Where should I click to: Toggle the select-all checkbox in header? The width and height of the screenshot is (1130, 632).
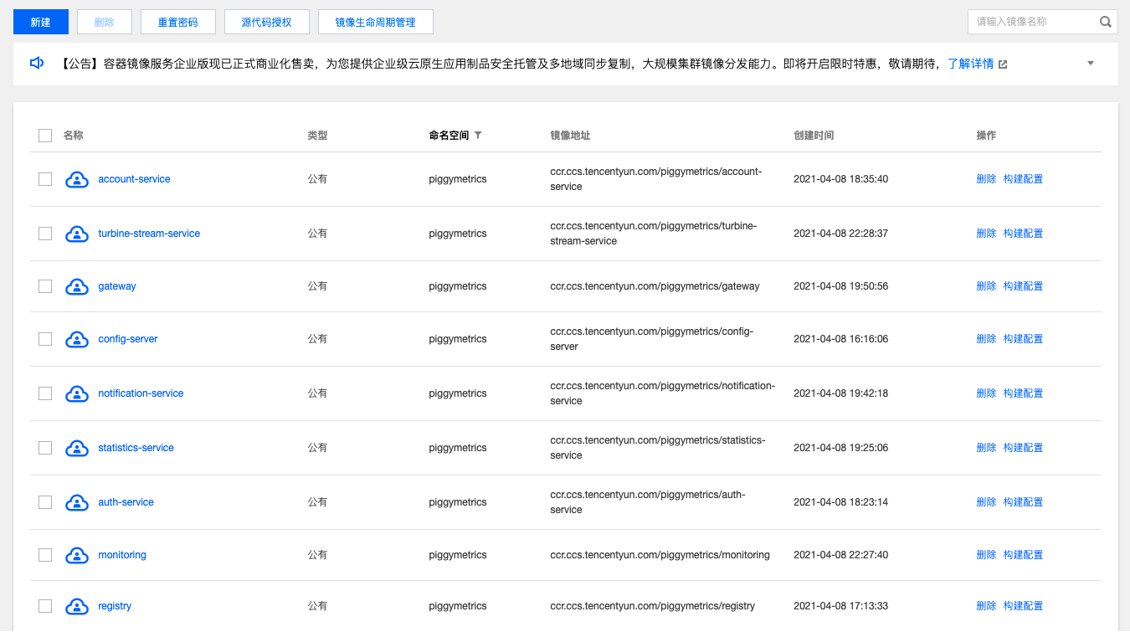point(45,136)
